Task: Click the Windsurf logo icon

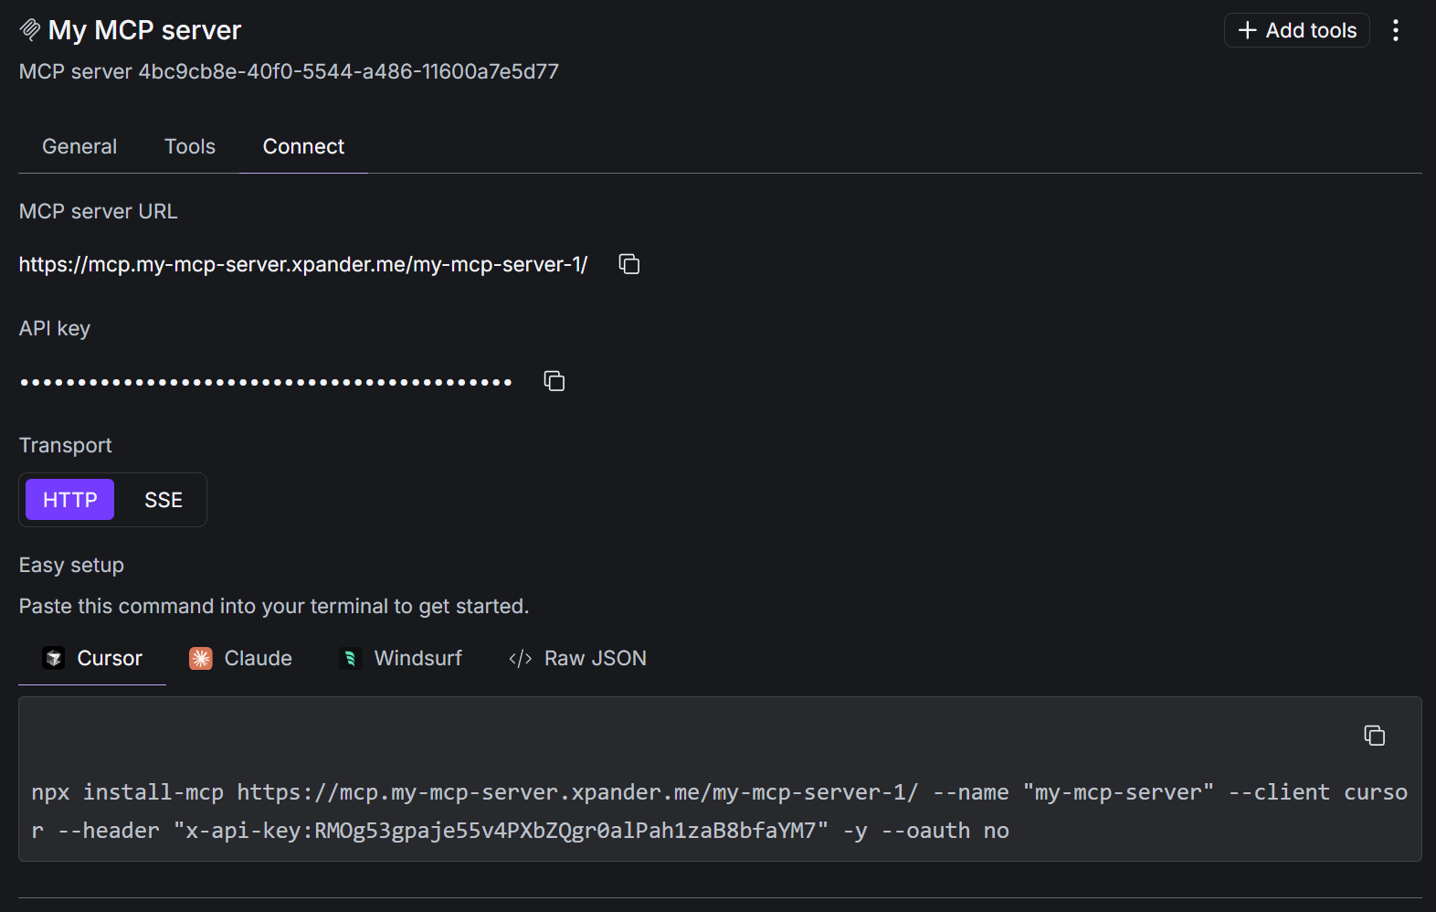Action: (350, 657)
